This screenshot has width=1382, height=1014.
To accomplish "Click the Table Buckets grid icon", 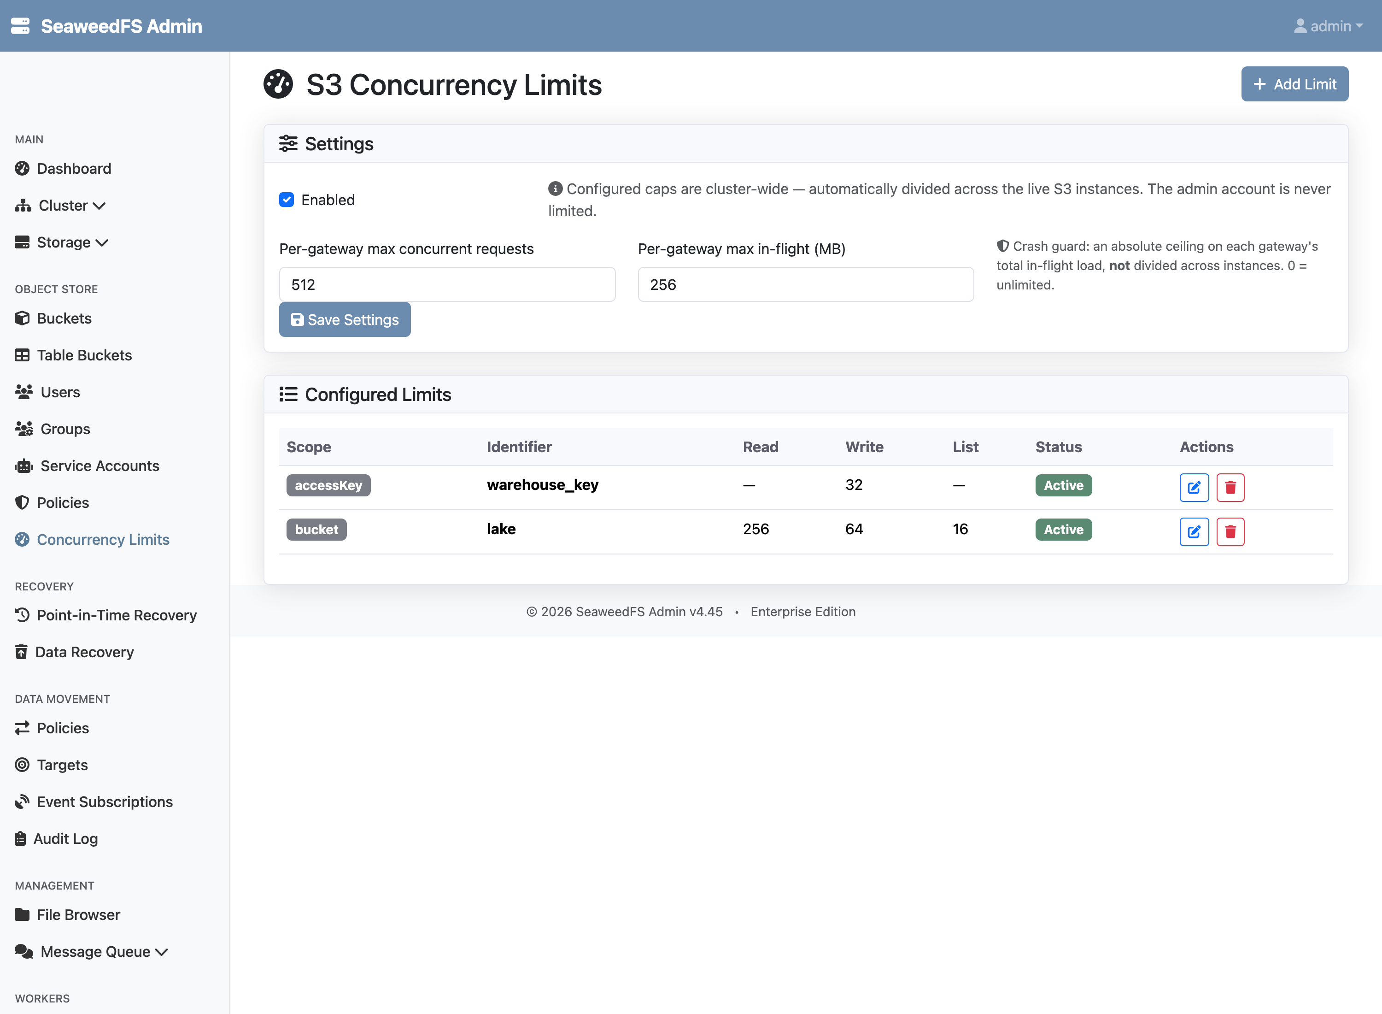I will (22, 355).
